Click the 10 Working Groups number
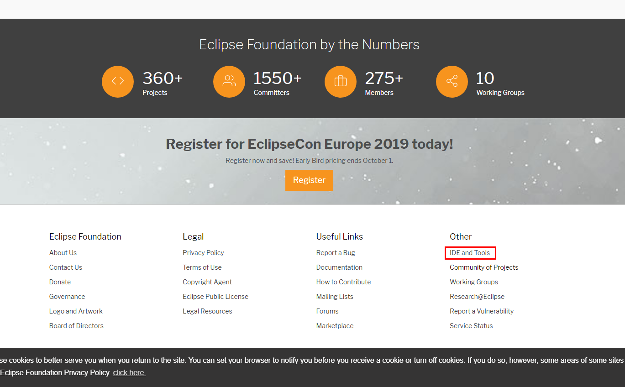Image resolution: width=625 pixels, height=387 pixels. click(x=485, y=78)
